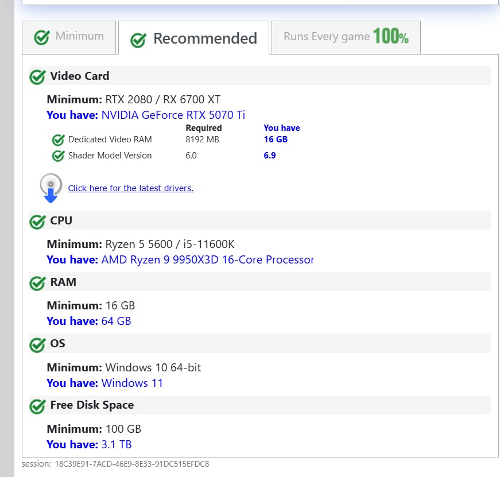The image size is (500, 477).
Task: Click the Windows 11 value
Action: (x=132, y=383)
